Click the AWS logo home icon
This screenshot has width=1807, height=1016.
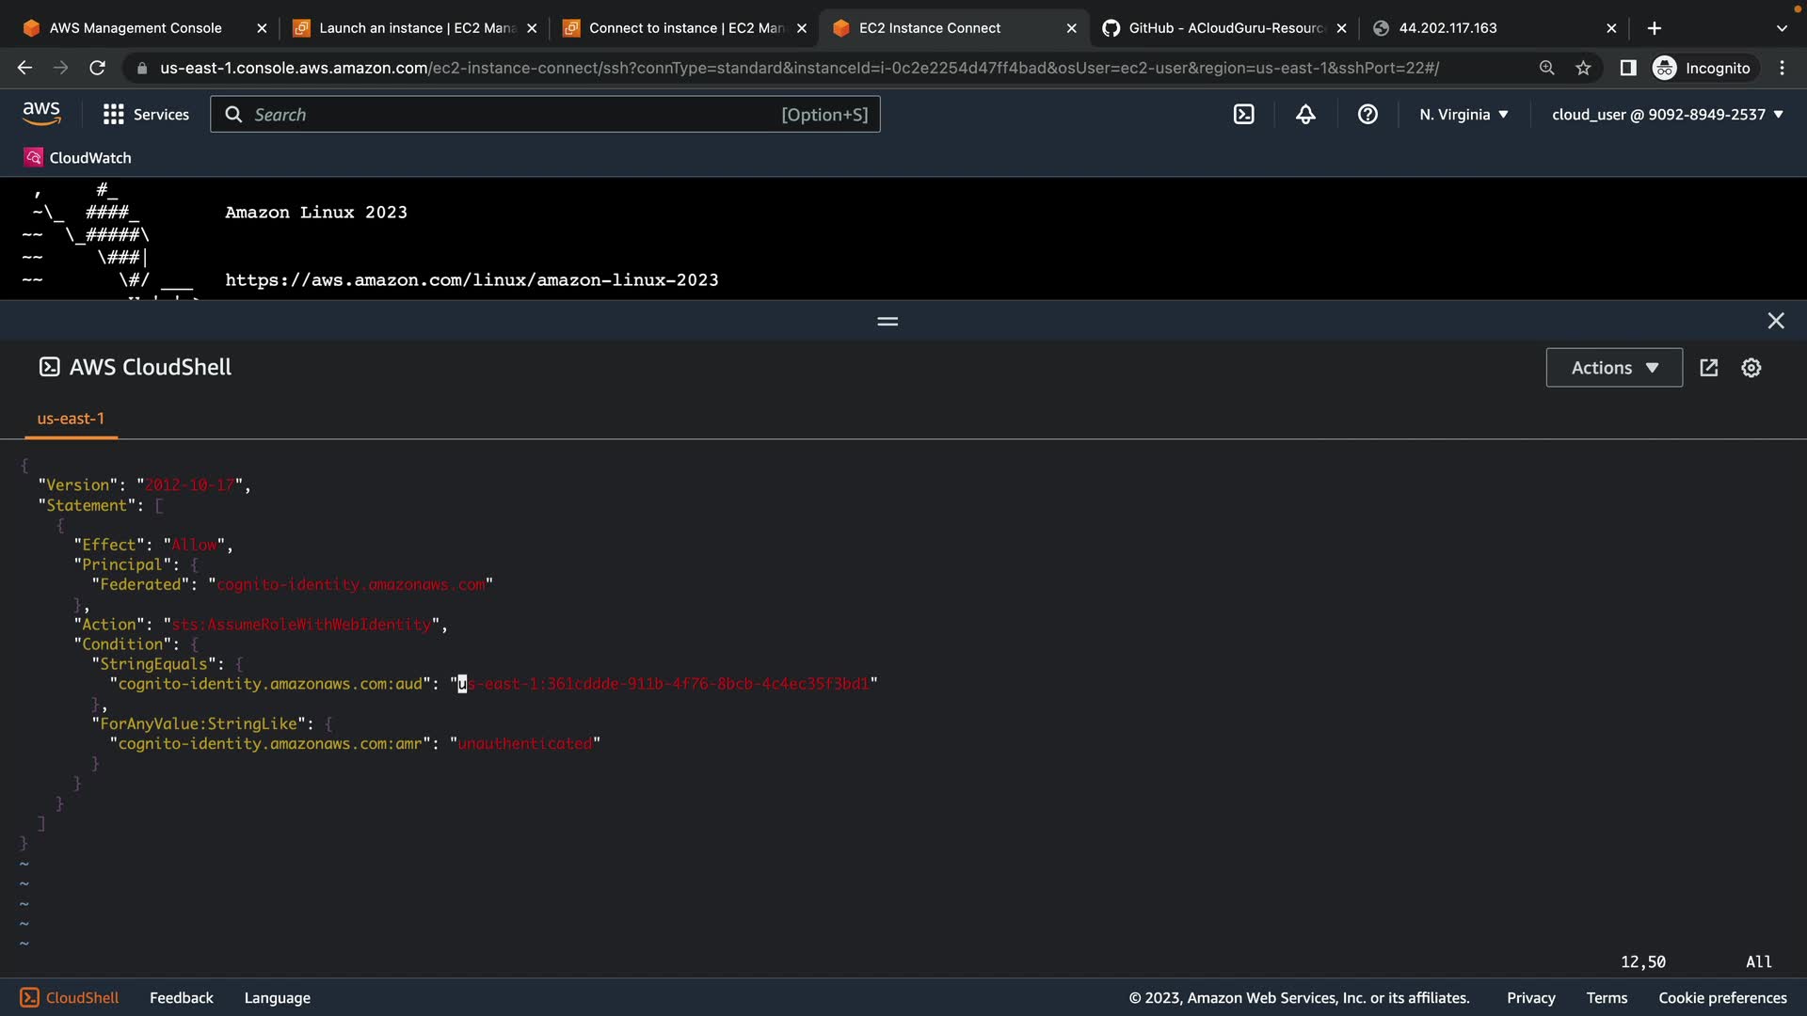[x=41, y=114]
